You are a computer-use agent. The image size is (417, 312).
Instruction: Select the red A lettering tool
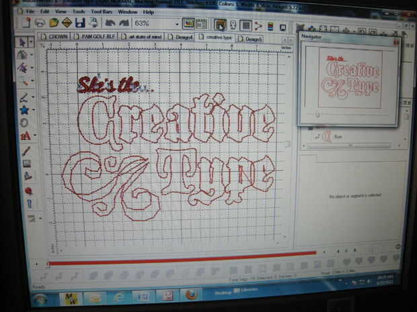[26, 136]
